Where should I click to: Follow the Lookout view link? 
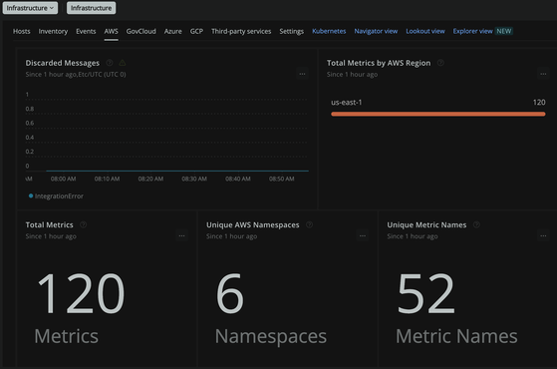(x=425, y=31)
